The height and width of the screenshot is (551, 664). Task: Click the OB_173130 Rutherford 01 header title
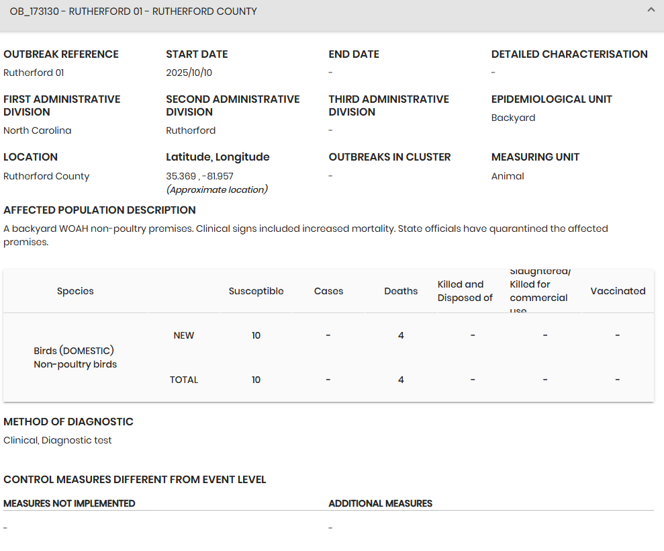tap(133, 11)
